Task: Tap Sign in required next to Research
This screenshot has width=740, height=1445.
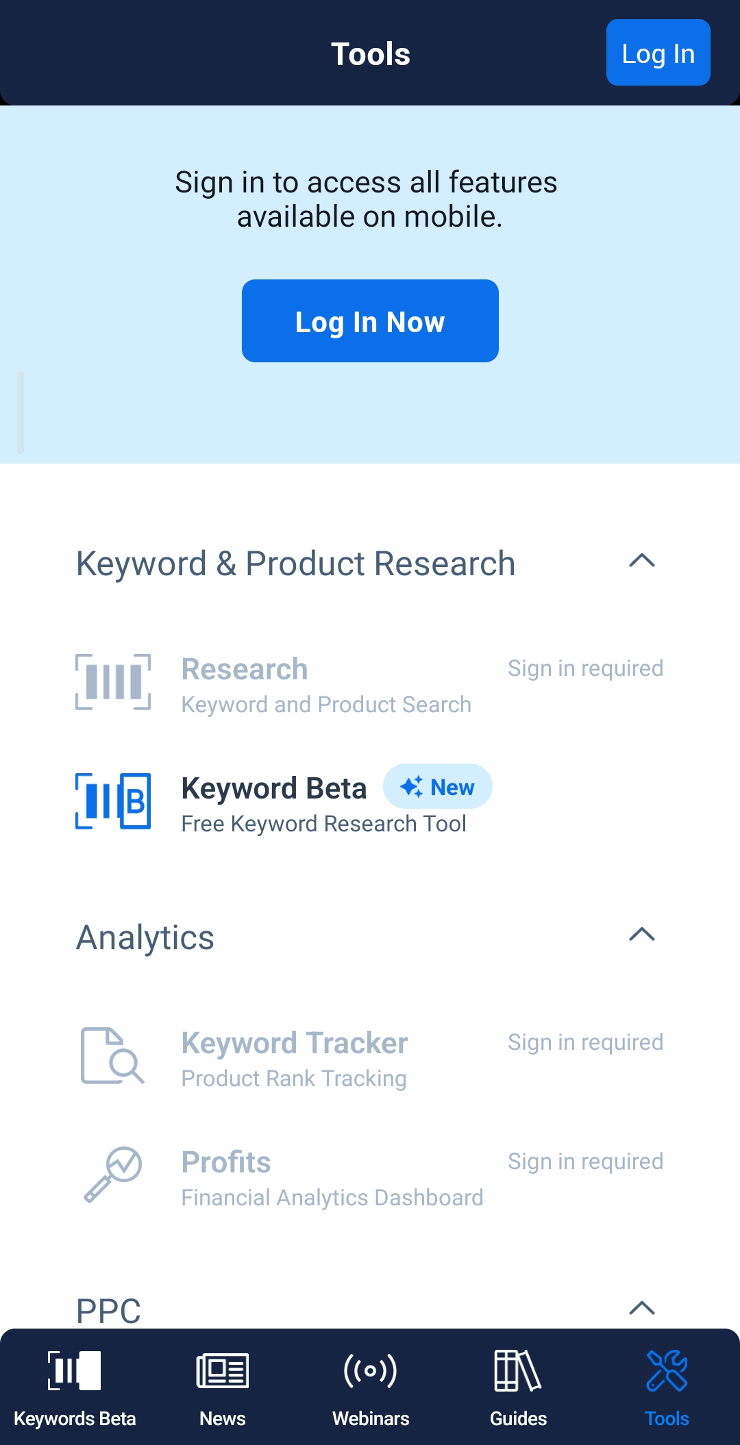Action: click(585, 668)
